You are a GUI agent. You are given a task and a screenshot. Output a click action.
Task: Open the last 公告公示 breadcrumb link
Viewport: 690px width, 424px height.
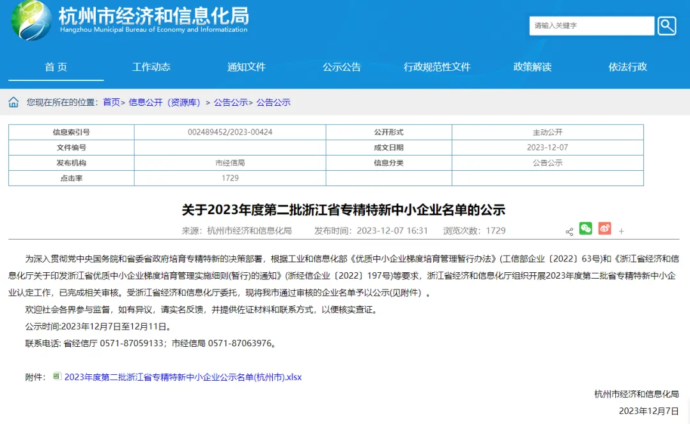[x=273, y=103]
